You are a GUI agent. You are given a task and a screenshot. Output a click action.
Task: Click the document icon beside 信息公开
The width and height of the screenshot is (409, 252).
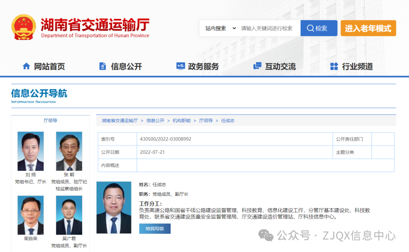[x=103, y=66]
